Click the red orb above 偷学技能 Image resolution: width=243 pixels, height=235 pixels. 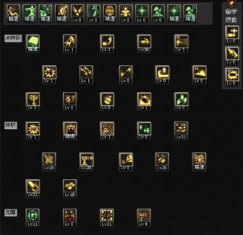(x=232, y=3)
